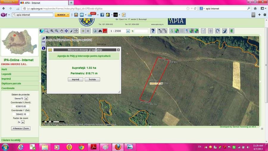Open the zoom factor 2x dropdown
Screen dimensions: 268x151
(23, 122)
